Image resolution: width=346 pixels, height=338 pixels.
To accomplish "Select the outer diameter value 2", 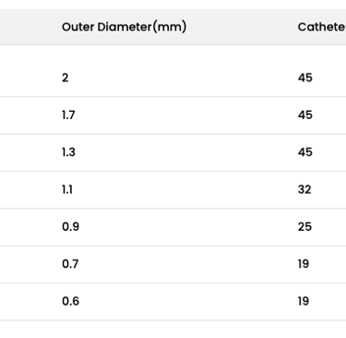I will [66, 78].
